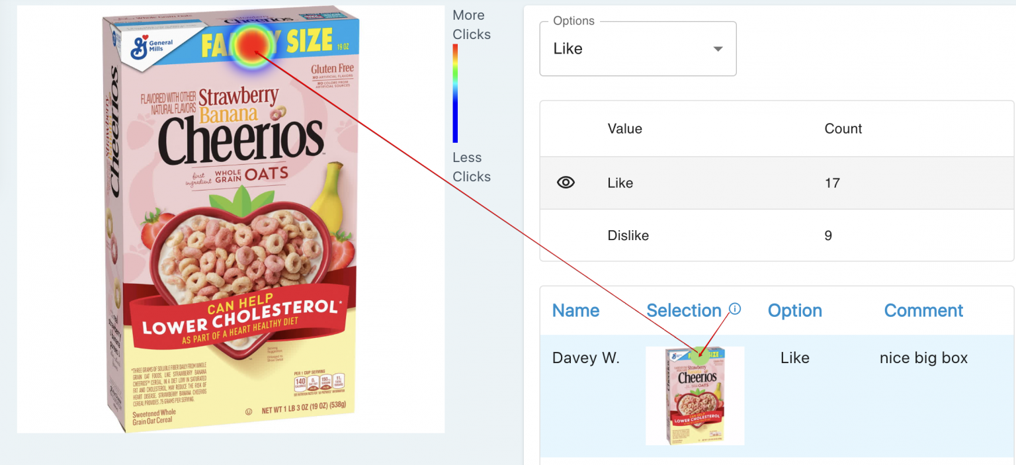The image size is (1016, 465).
Task: Open Davey W.'s cereal box selection thumbnail
Action: pyautogui.click(x=695, y=395)
